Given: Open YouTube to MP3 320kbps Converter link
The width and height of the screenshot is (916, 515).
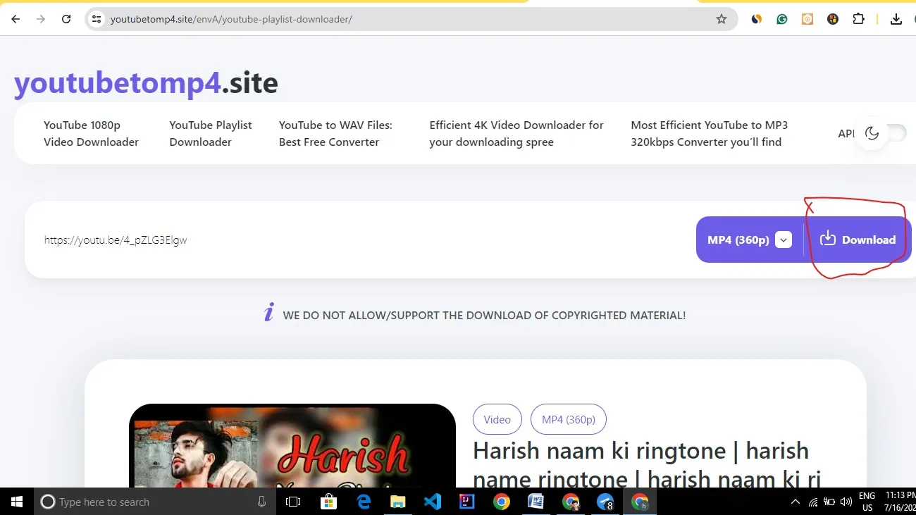Looking at the screenshot, I should click(x=709, y=133).
